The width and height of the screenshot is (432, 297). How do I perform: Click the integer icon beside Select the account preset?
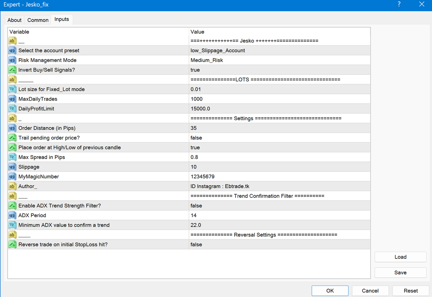click(12, 50)
